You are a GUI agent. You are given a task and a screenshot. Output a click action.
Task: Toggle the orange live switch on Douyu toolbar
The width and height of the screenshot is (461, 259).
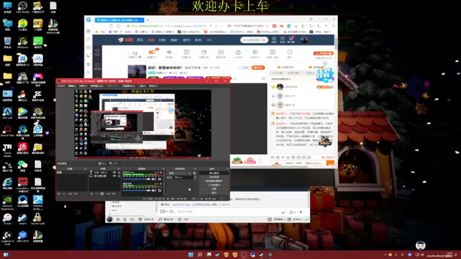click(x=152, y=52)
